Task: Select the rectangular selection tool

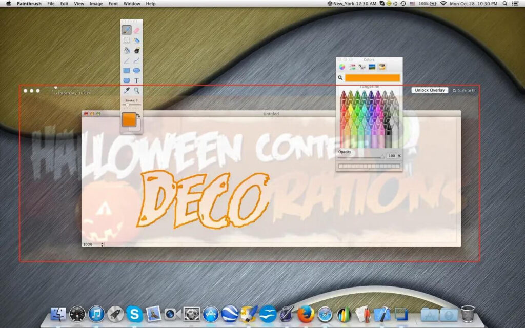Action: tap(126, 40)
